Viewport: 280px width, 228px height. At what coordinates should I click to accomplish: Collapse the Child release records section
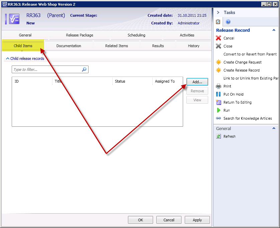(8, 59)
